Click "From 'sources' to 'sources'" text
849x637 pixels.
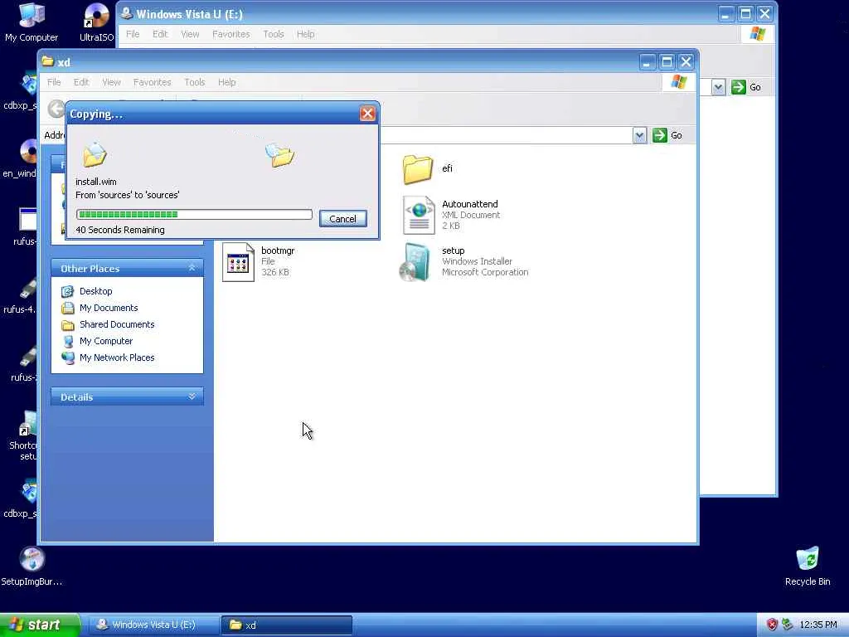point(127,195)
